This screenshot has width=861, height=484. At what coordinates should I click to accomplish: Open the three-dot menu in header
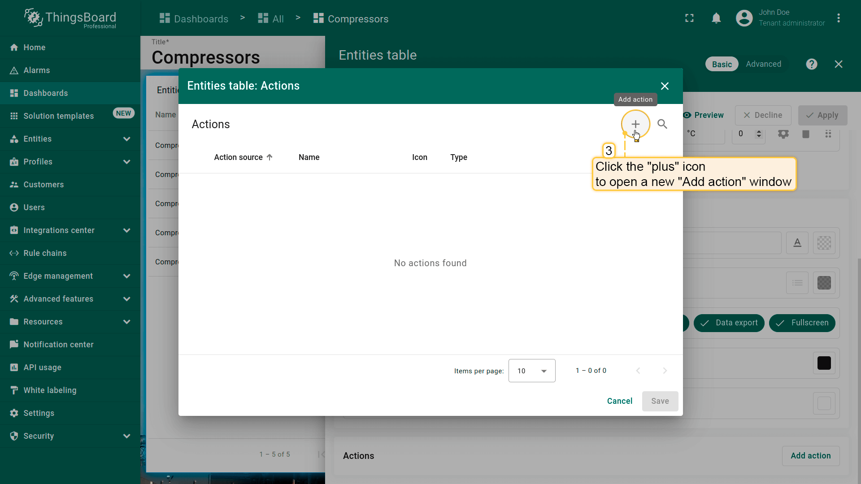click(838, 18)
